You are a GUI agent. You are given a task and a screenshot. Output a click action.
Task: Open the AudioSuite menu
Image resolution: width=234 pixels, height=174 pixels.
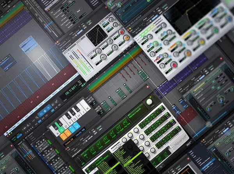pyautogui.click(x=47, y=99)
